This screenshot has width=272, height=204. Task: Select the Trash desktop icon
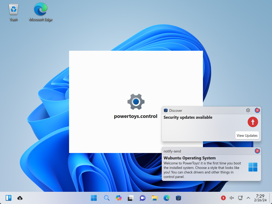tap(13, 12)
